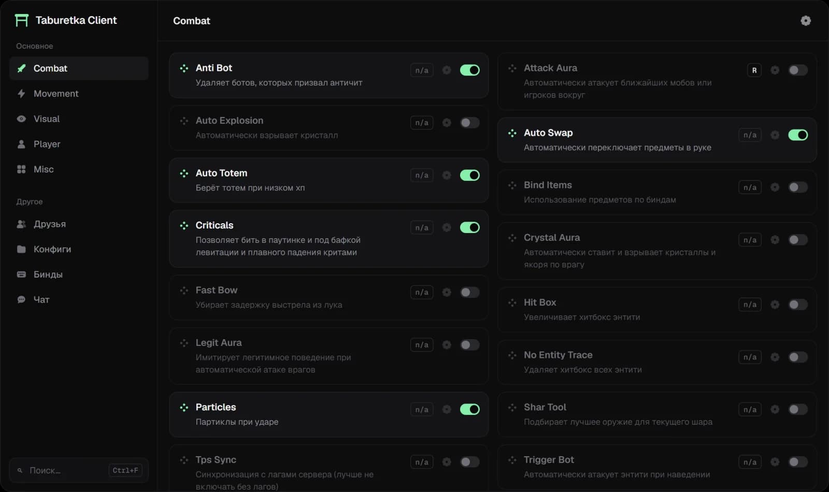The width and height of the screenshot is (829, 492).
Task: Turn off the Criticals toggle
Action: tap(470, 227)
